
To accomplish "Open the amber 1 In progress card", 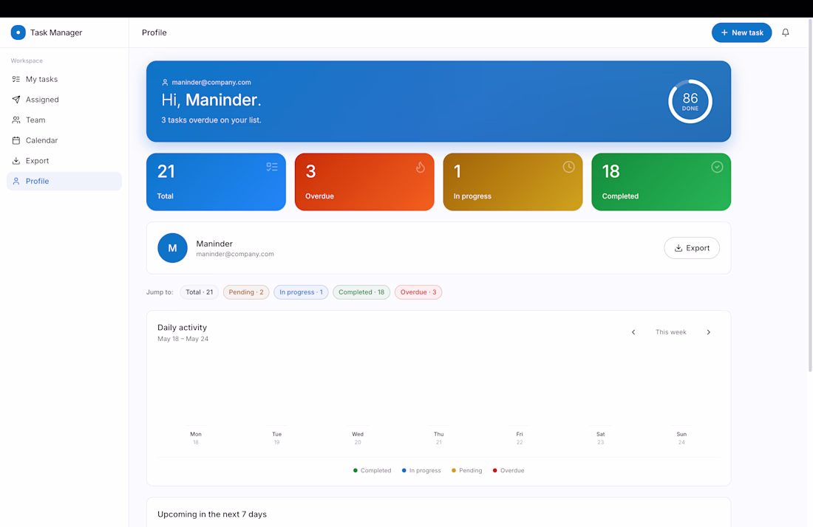I will pos(513,182).
